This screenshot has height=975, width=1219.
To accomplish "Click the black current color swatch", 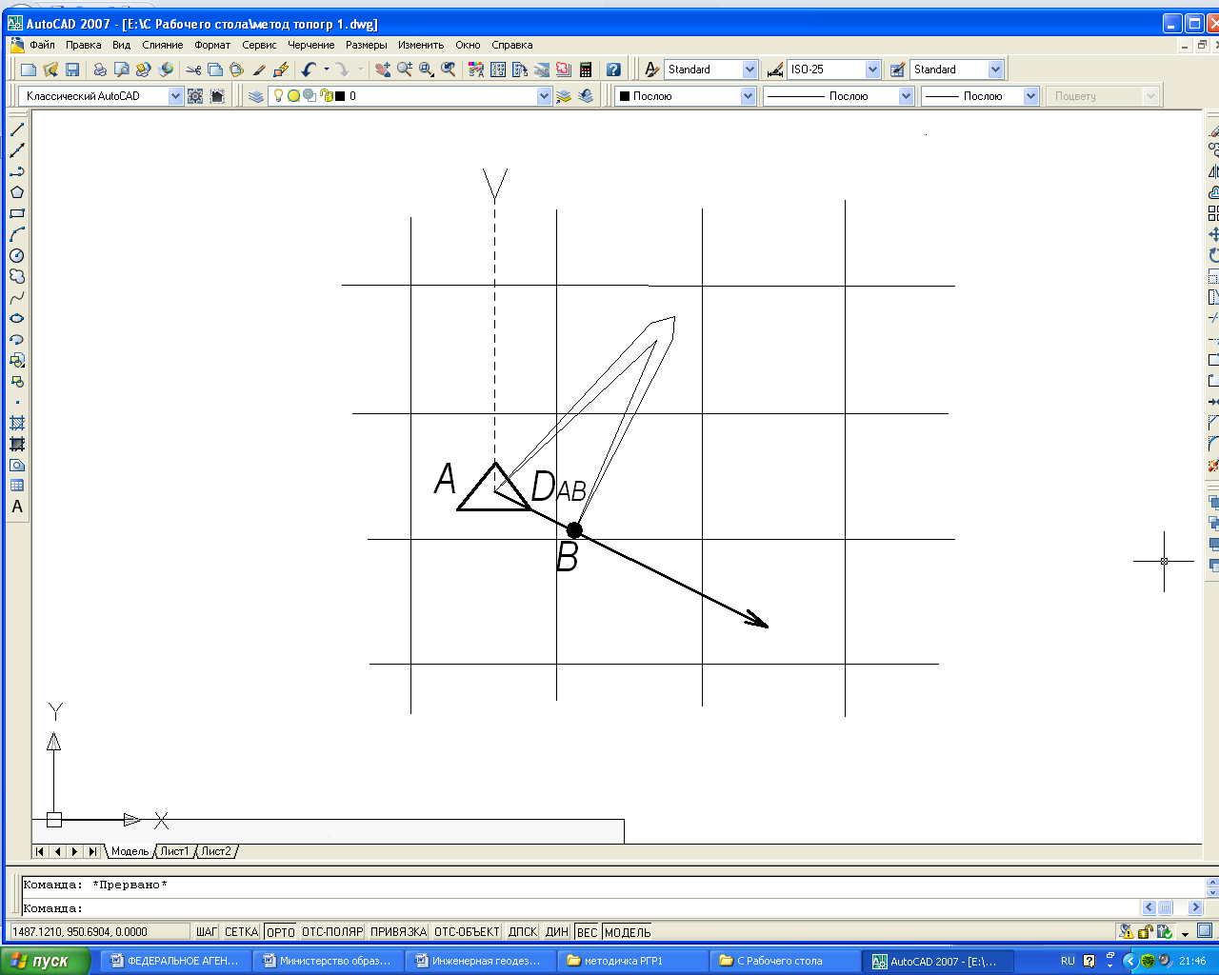I will click(x=625, y=96).
